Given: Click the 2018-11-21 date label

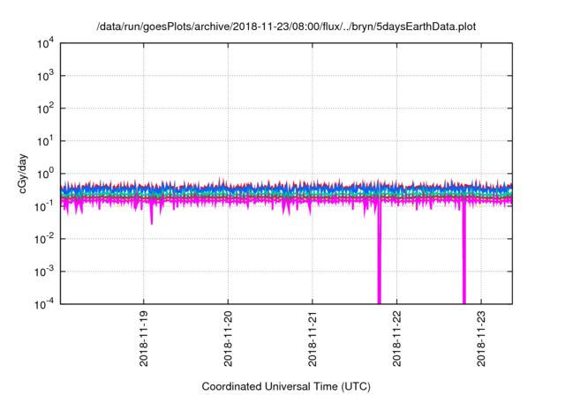Looking at the screenshot, I should 313,339.
